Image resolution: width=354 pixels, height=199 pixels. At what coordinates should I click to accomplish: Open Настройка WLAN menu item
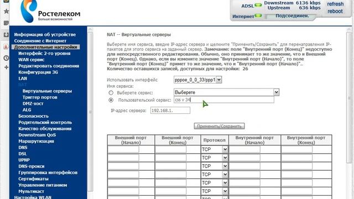33,197
